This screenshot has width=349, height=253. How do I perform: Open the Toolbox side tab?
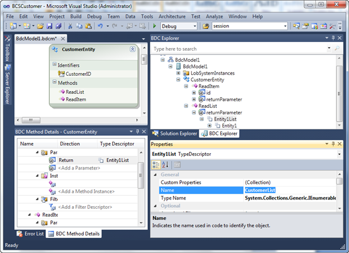pyautogui.click(x=7, y=49)
